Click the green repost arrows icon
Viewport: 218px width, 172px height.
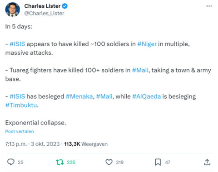[59, 162]
